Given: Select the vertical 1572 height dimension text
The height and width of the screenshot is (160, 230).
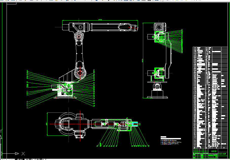Looking at the screenshot, I should tap(142, 60).
